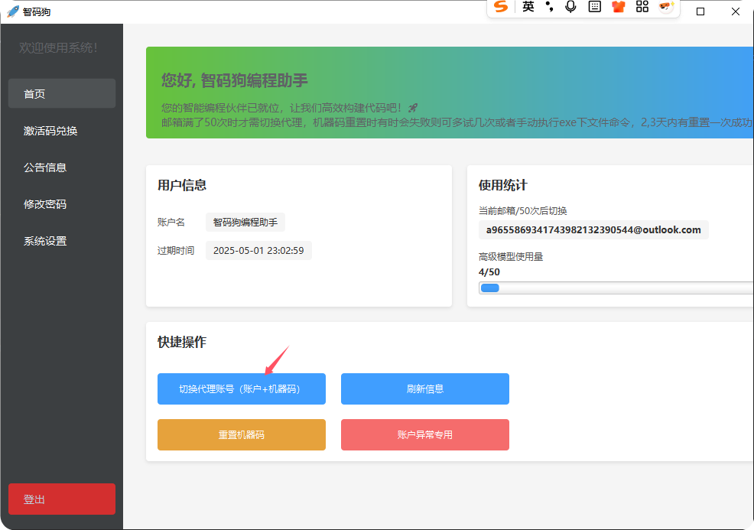The width and height of the screenshot is (754, 530).
Task: Open the four-squares toolbox icon
Action: pyautogui.click(x=642, y=7)
